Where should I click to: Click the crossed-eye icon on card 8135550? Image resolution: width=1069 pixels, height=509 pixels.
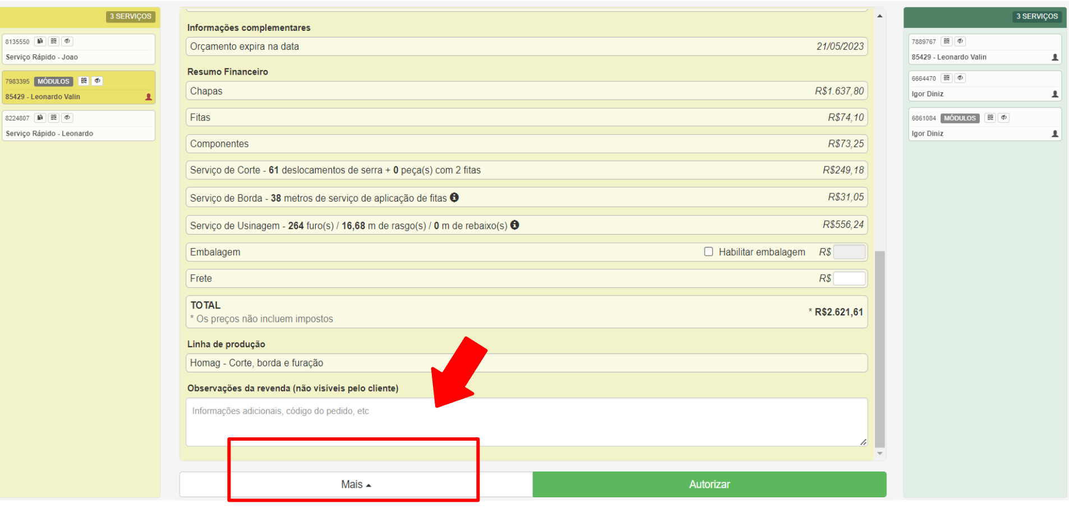(x=67, y=41)
